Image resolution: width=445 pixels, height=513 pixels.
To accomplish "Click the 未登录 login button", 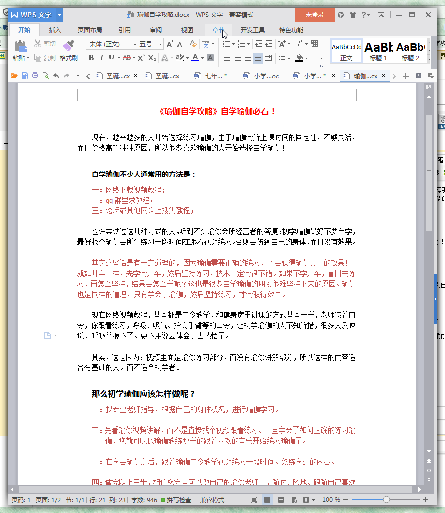I will [314, 15].
